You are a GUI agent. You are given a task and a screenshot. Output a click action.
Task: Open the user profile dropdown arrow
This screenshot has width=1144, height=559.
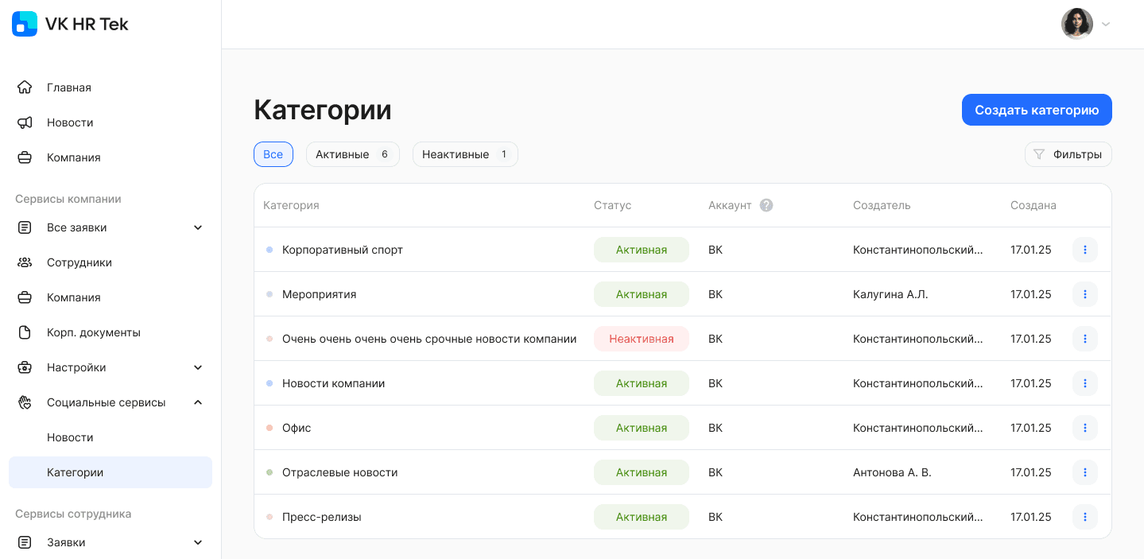[x=1105, y=24]
